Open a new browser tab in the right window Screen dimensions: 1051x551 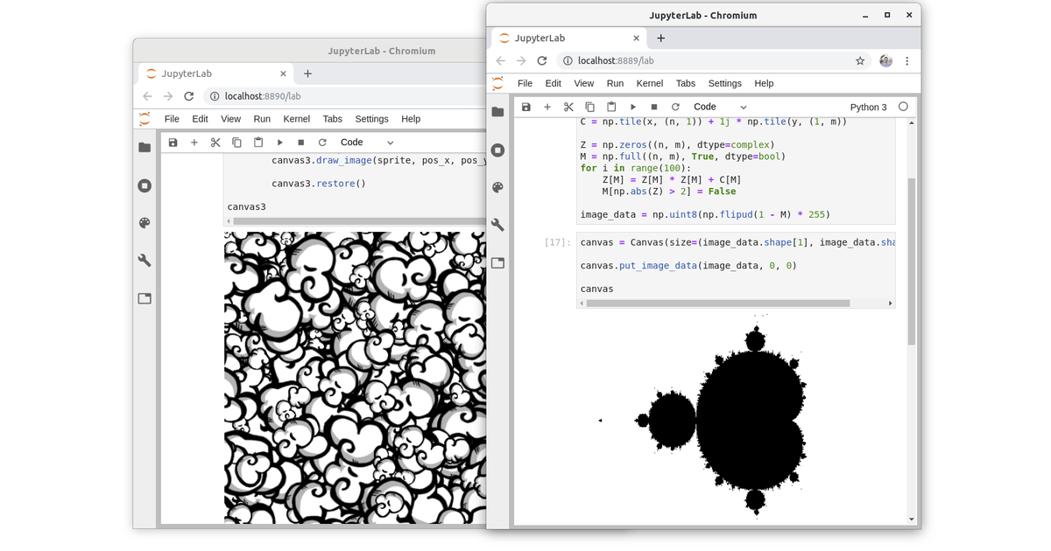[x=660, y=38]
